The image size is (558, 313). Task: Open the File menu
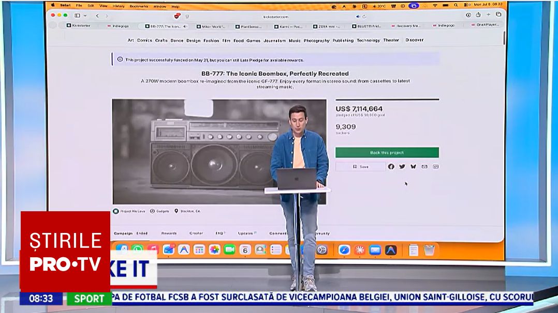[79, 6]
